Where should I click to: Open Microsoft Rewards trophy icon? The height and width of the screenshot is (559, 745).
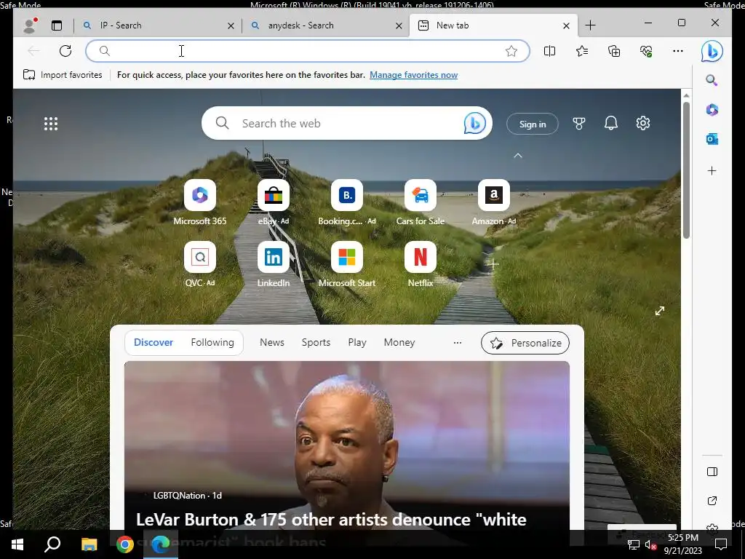click(x=578, y=124)
